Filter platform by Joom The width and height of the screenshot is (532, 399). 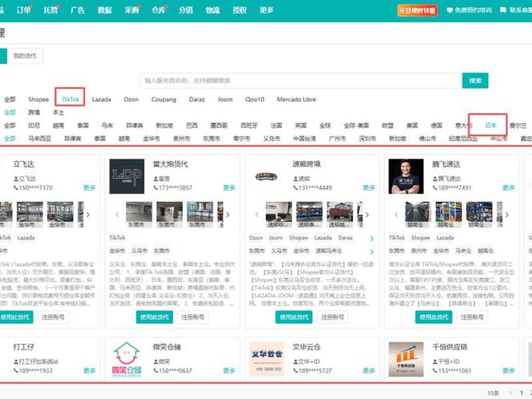click(225, 99)
